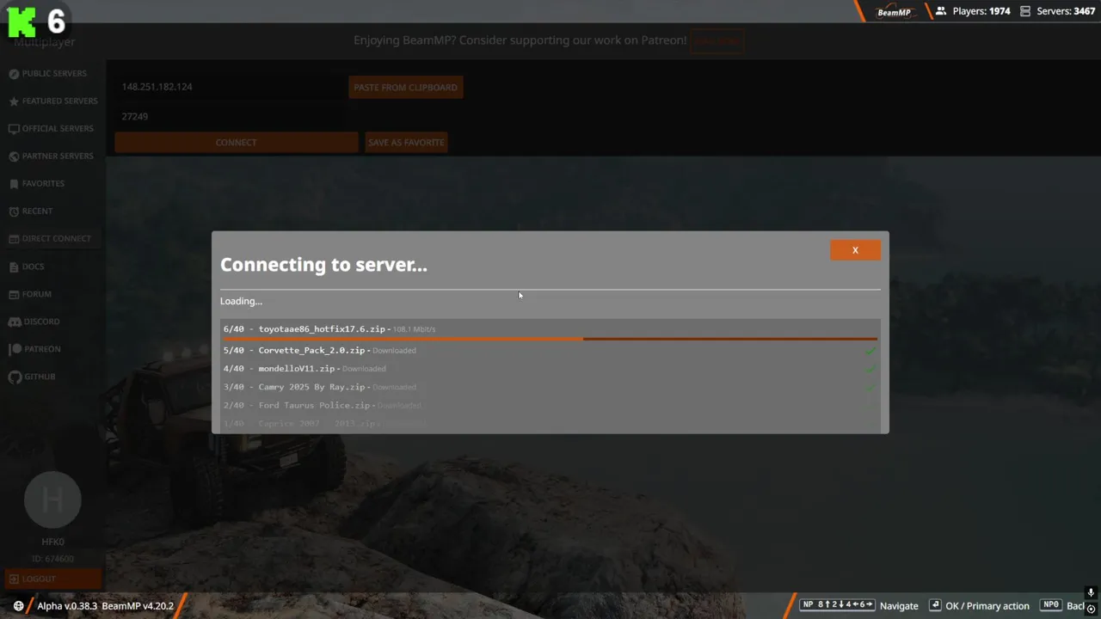Click mondelloV11.zip green checkmark
The height and width of the screenshot is (619, 1101).
[x=870, y=369]
